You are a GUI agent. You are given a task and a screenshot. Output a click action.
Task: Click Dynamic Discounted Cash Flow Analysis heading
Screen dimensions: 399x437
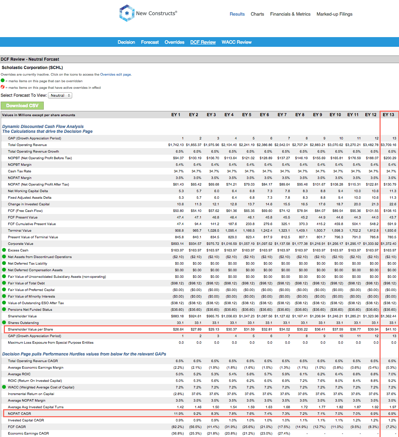(43, 127)
